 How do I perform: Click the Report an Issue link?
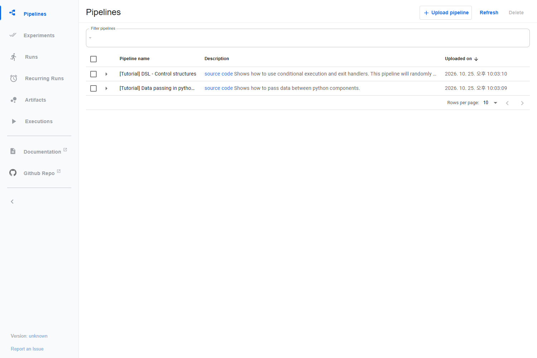tap(27, 349)
